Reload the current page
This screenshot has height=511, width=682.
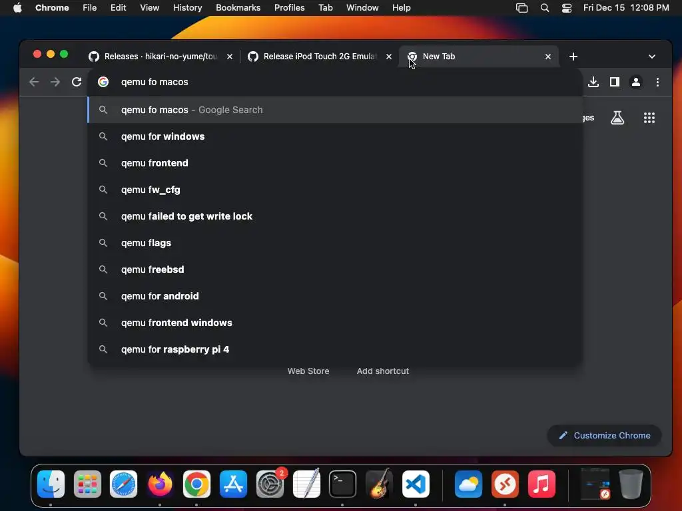coord(77,82)
